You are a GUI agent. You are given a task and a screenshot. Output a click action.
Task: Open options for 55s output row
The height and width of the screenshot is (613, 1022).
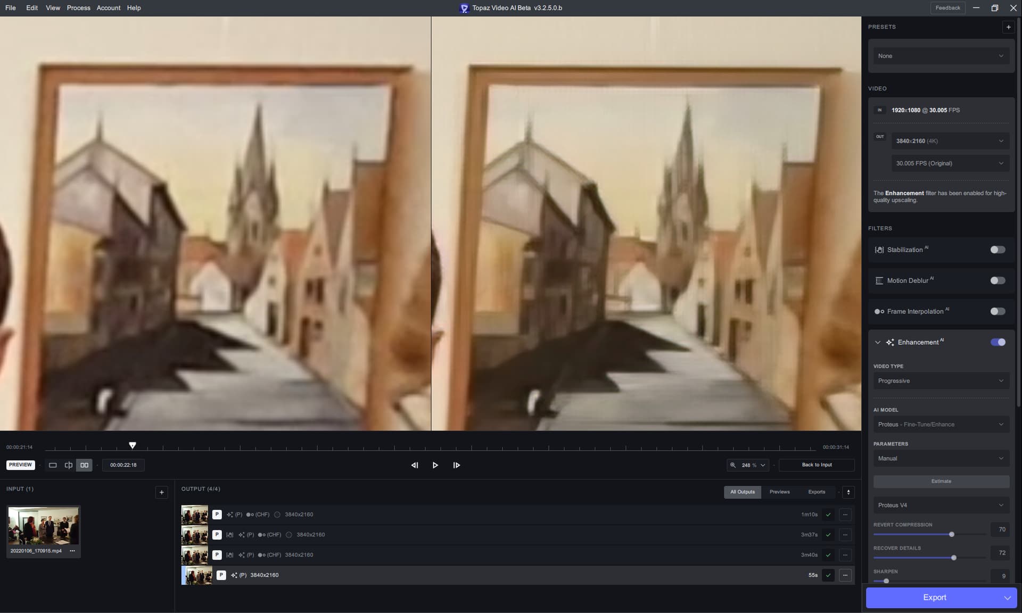tap(845, 575)
